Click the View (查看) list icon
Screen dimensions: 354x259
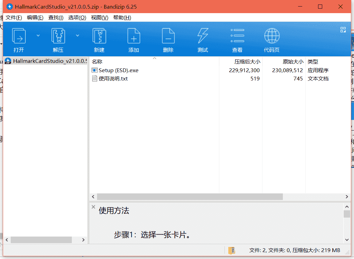point(237,36)
